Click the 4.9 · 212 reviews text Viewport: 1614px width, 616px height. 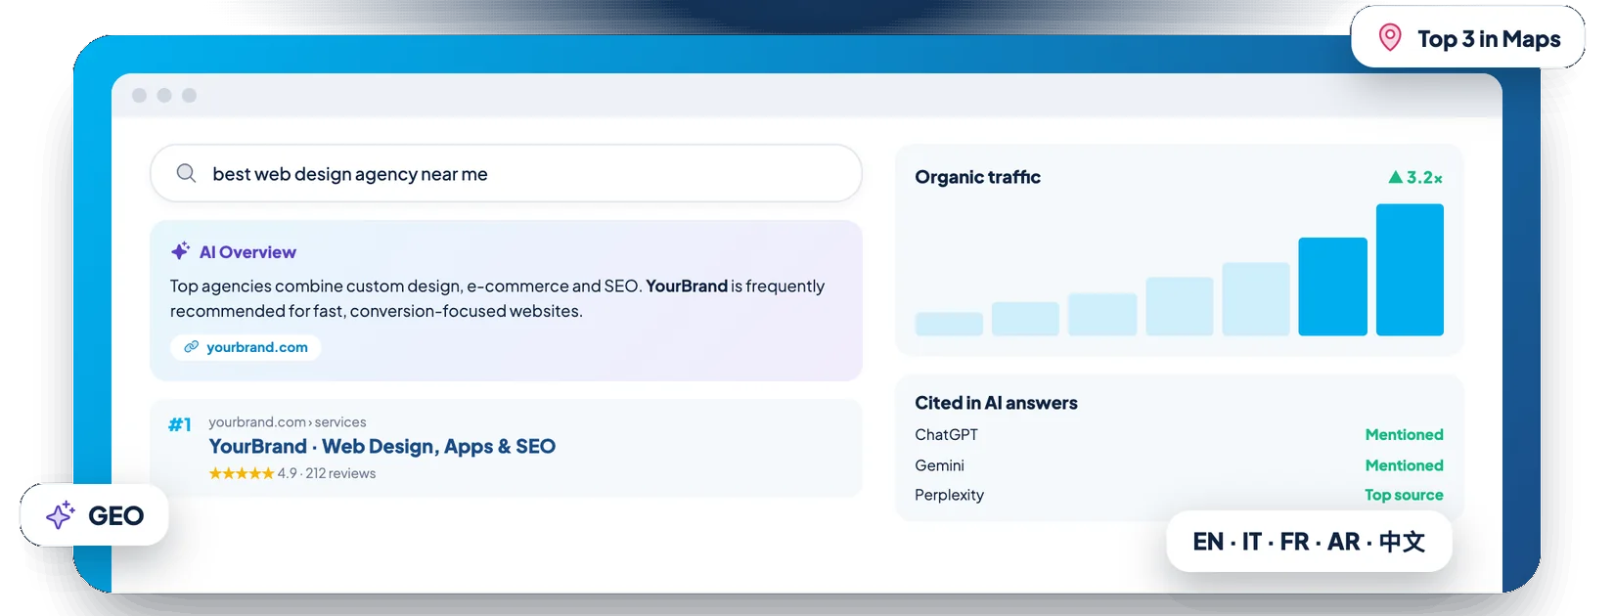tap(327, 473)
